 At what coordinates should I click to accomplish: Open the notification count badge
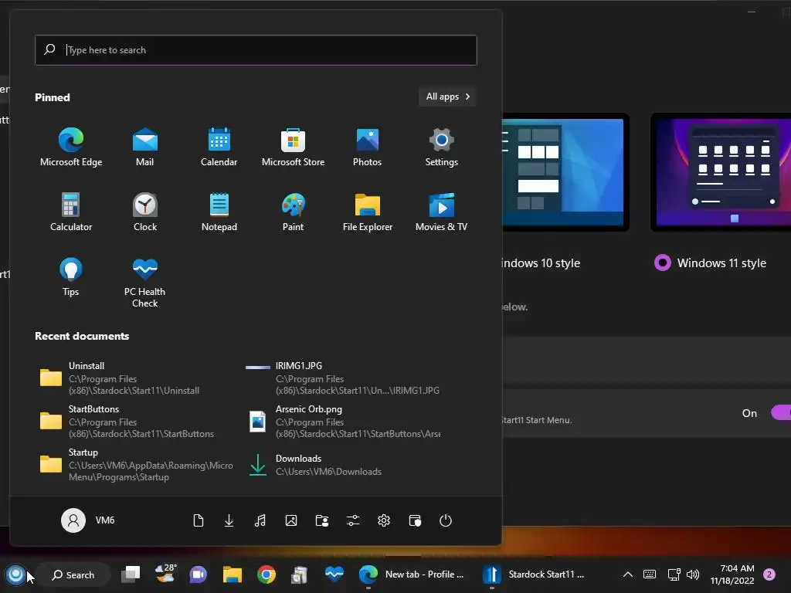[x=769, y=574]
